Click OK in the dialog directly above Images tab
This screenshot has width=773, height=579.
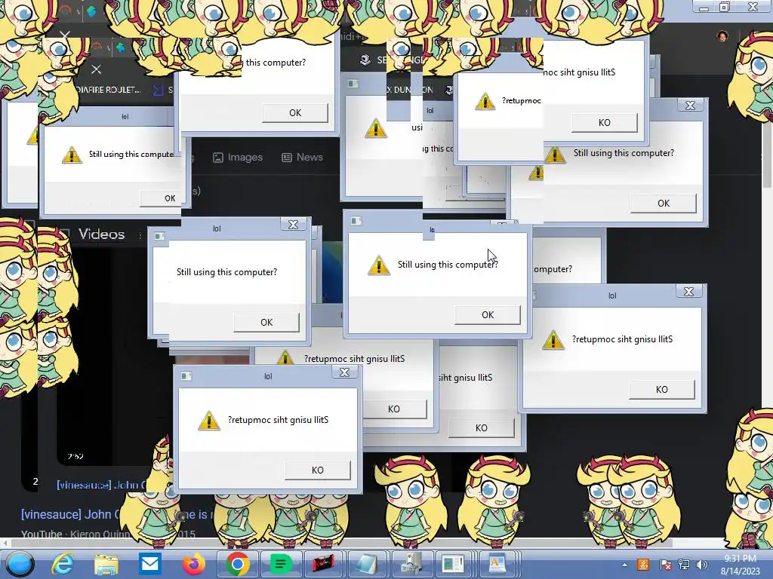click(x=295, y=113)
